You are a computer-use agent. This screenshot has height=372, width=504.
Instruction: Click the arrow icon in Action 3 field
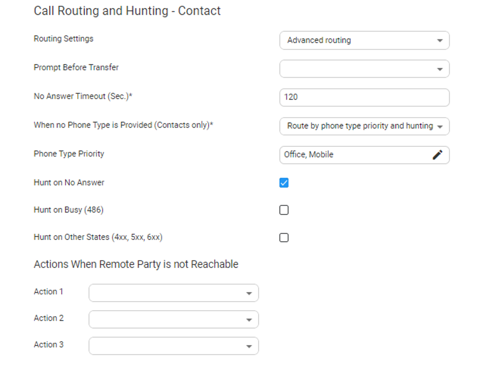pyautogui.click(x=249, y=346)
